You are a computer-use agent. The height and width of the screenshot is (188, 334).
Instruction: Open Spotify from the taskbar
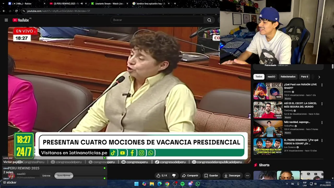pyautogui.click(x=182, y=184)
